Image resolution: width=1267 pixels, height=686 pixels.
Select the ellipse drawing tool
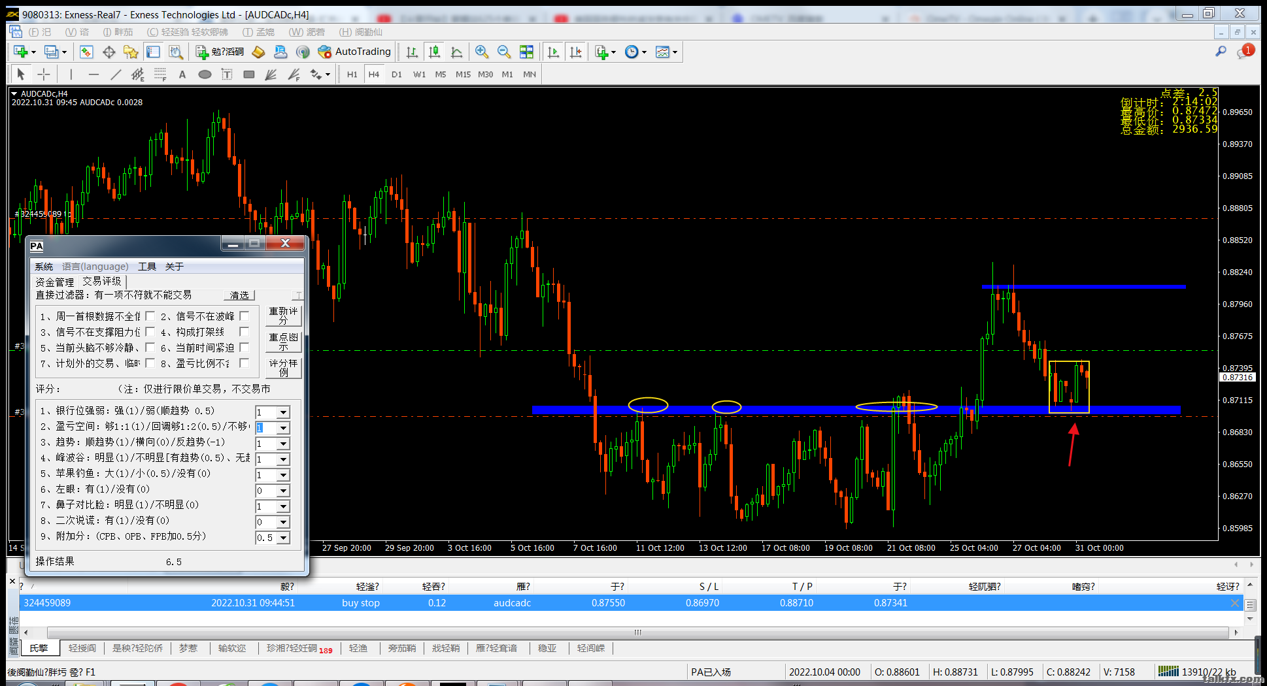pos(205,74)
